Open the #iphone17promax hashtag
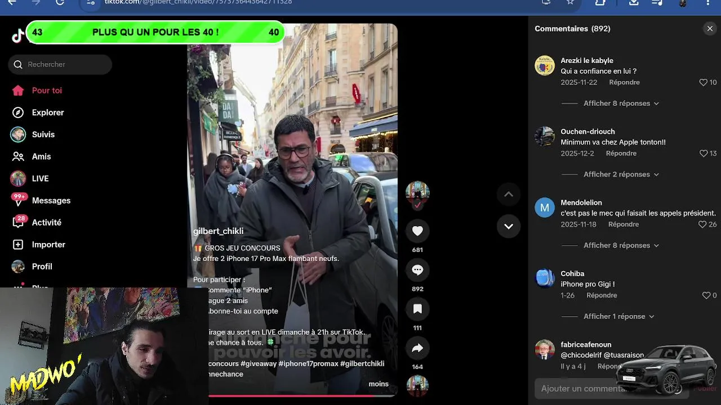 [x=308, y=363]
